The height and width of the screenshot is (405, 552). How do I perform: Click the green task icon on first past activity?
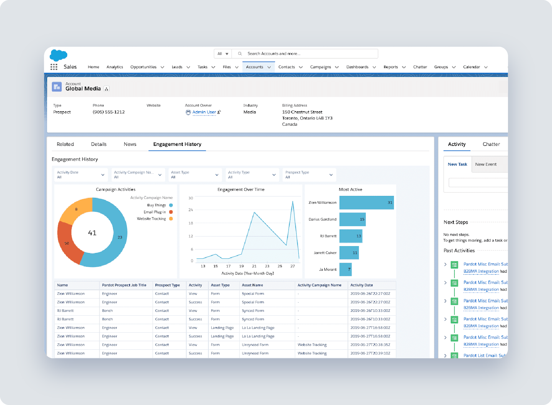pos(454,264)
